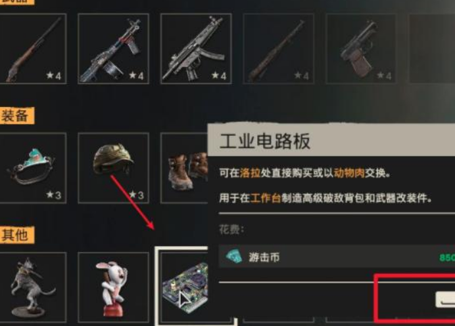Select the dimmed pistol weapon item

[x=361, y=49]
